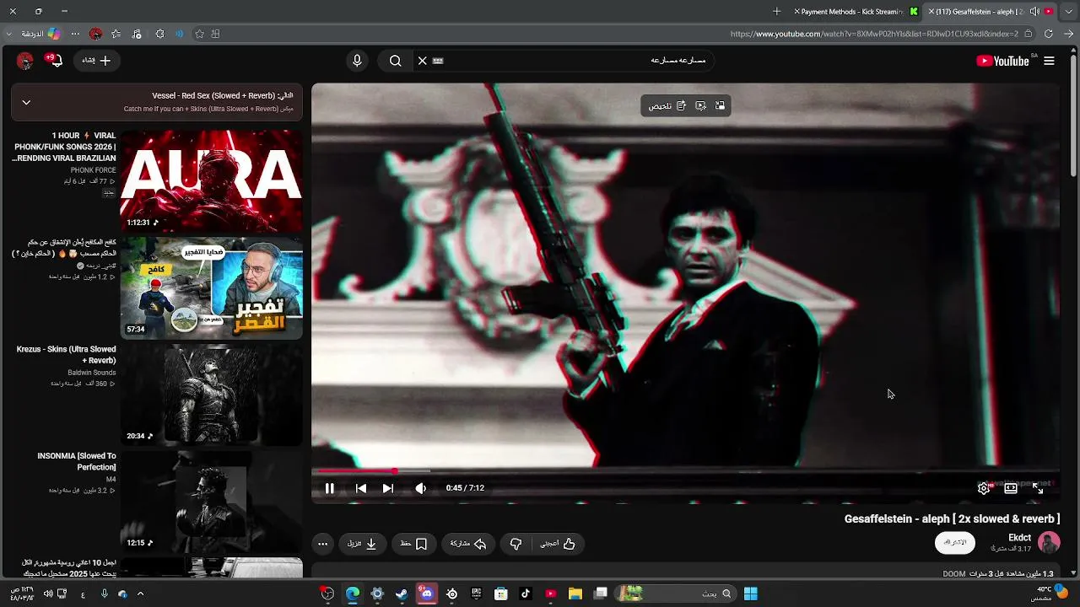Image resolution: width=1080 pixels, height=607 pixels.
Task: Click the Krezus - Skins video title
Action: coord(67,355)
